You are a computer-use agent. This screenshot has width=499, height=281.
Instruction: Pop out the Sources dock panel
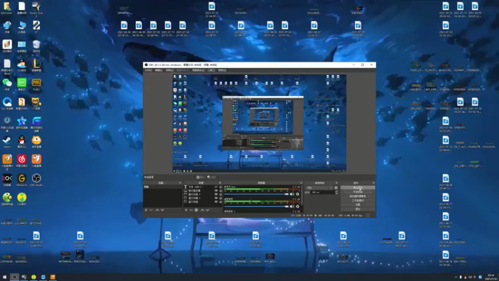point(220,183)
